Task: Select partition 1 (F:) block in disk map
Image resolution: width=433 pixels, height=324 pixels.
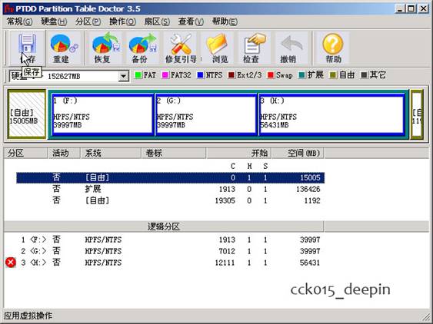Action: pos(103,114)
